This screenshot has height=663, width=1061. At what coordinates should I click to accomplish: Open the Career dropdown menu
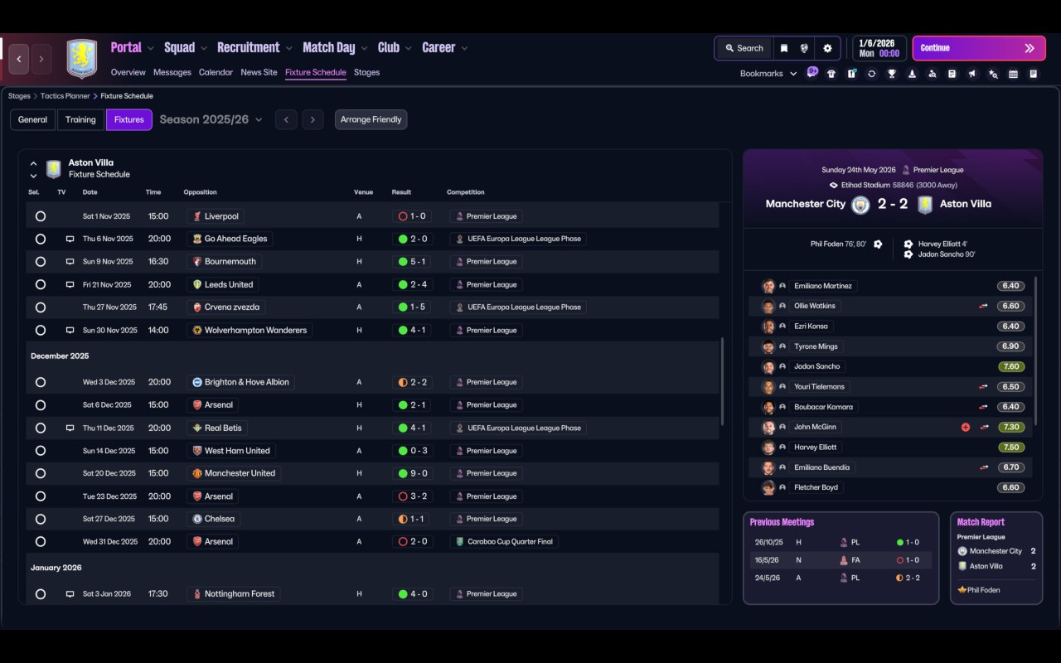(445, 48)
